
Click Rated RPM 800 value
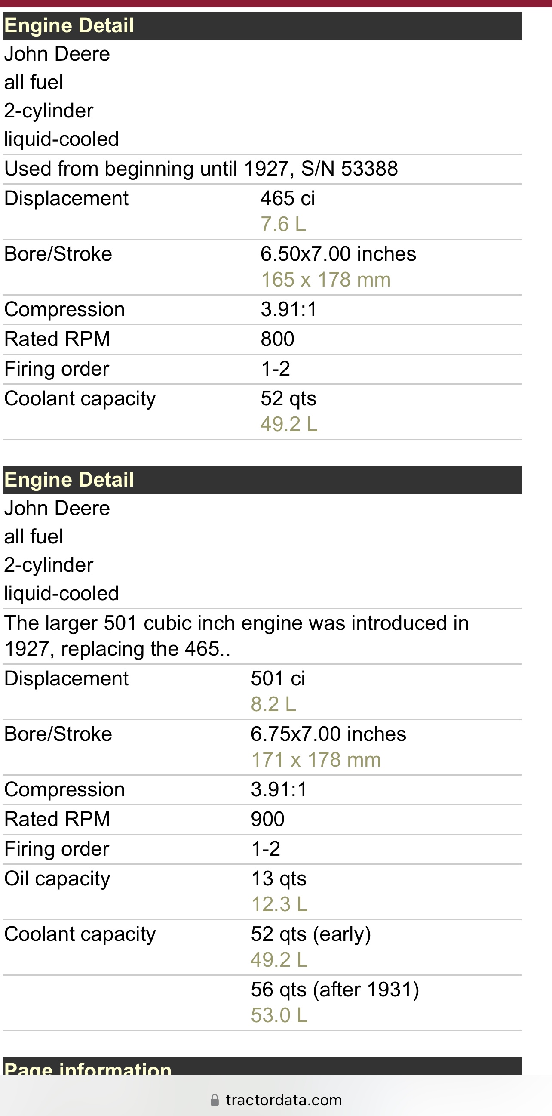coord(278,339)
